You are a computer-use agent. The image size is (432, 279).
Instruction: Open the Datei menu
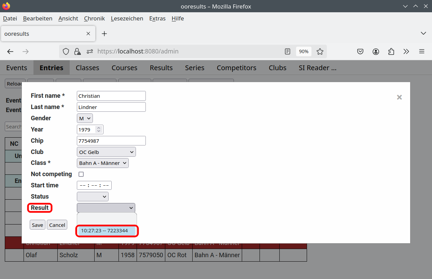coord(10,18)
